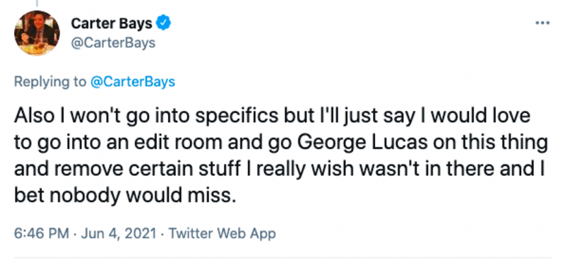Click the divider line below the timestamp
Screen dimensions: 565x262
(x=282, y=258)
